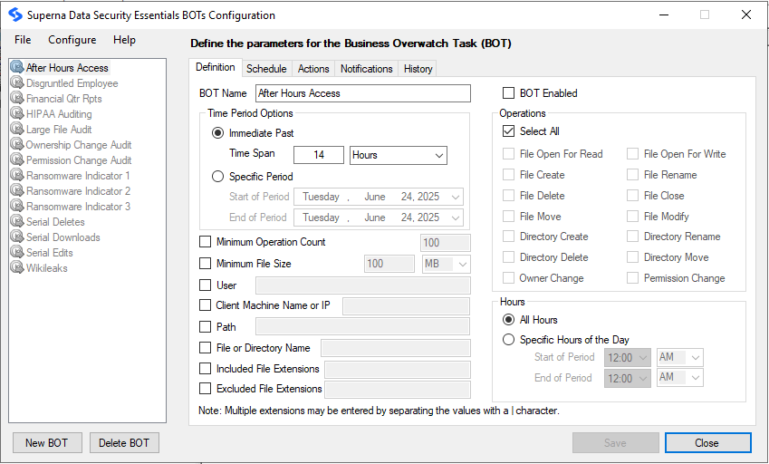Tick the Minimum File Size checkbox
The image size is (769, 464).
(x=205, y=264)
